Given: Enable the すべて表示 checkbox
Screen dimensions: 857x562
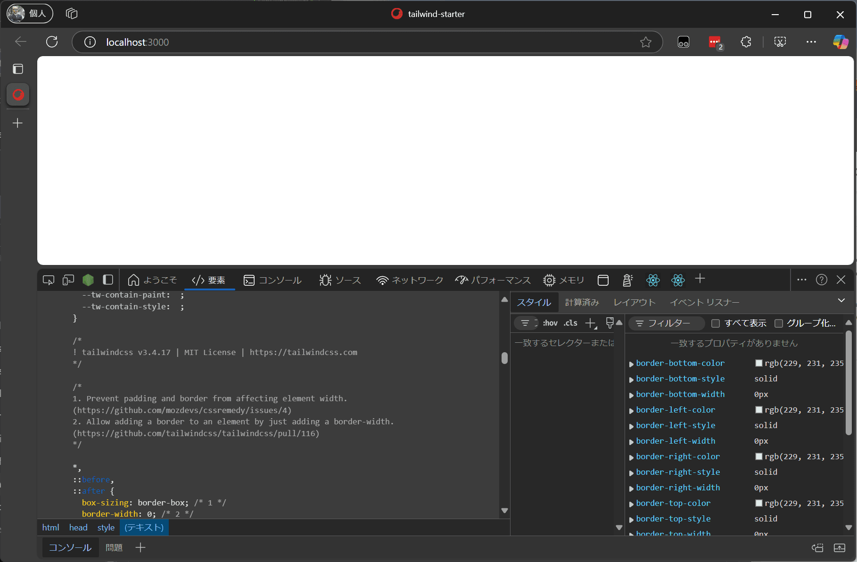Looking at the screenshot, I should (715, 323).
